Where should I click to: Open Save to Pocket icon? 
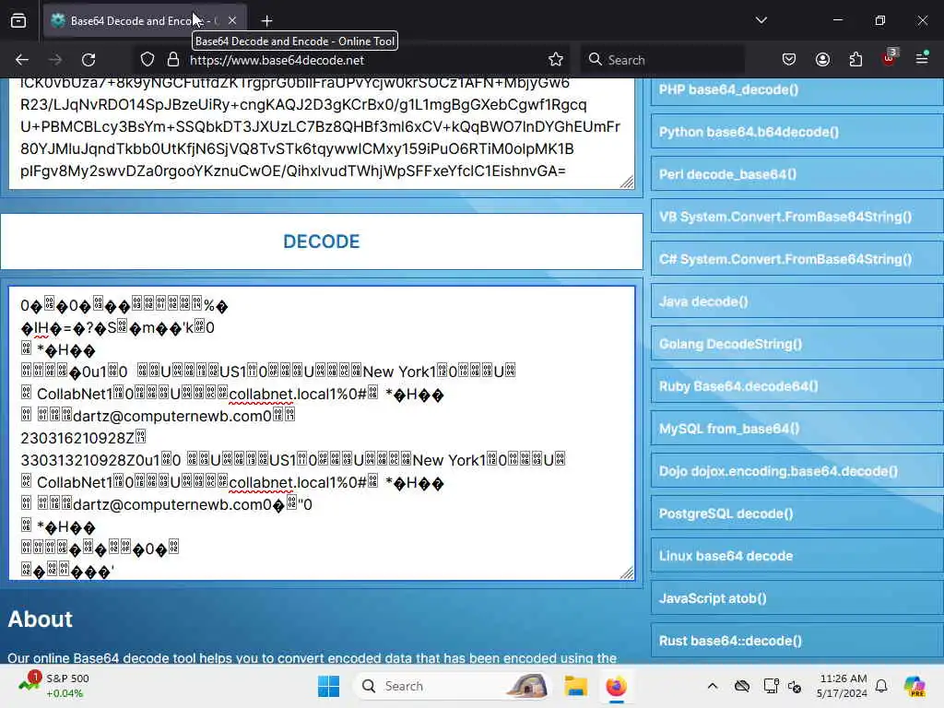coord(789,60)
